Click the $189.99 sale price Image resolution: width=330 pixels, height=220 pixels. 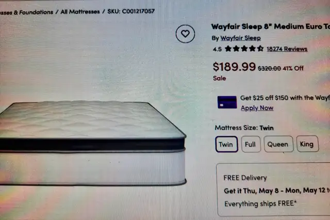click(234, 67)
